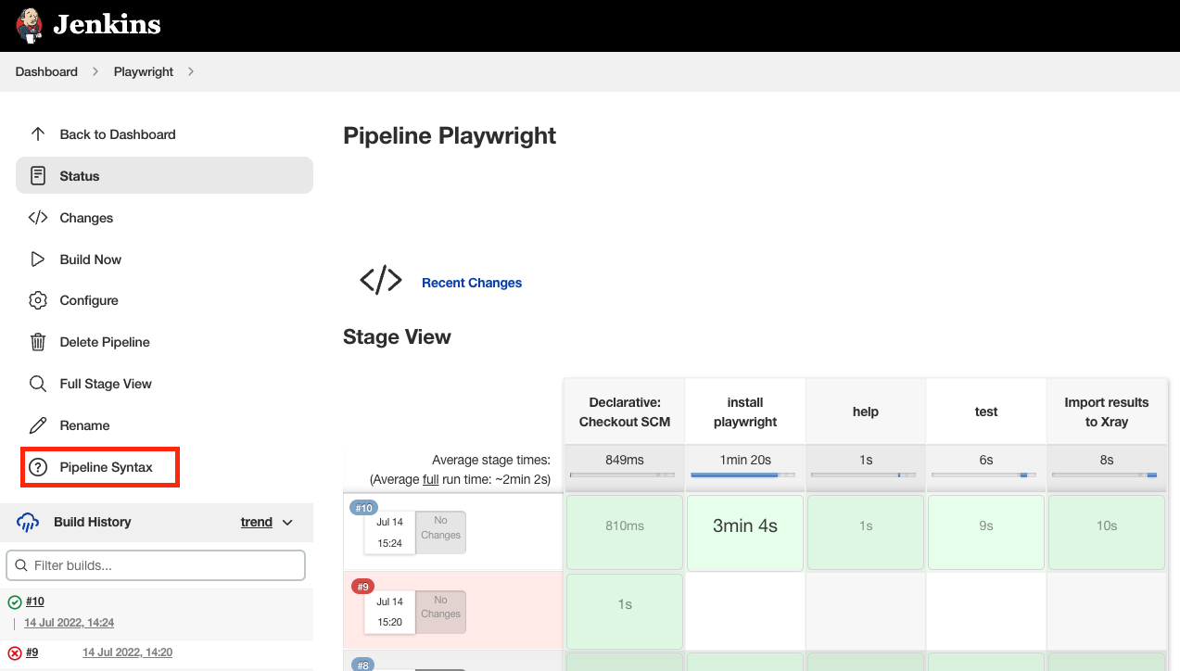Click the Configure gear icon

tap(38, 300)
